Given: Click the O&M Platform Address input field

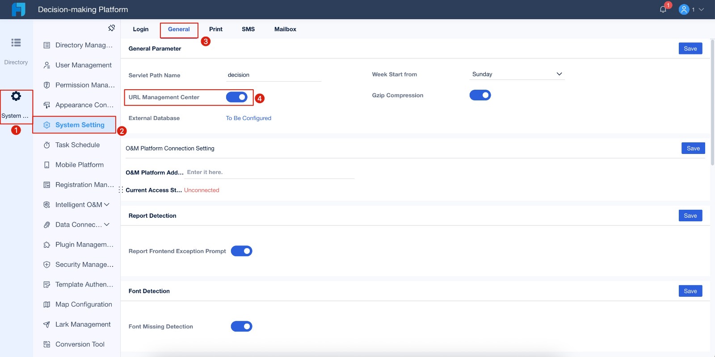Looking at the screenshot, I should tap(269, 172).
